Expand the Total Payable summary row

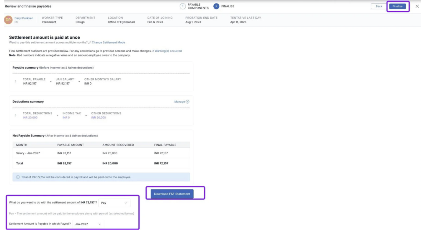pos(16,81)
